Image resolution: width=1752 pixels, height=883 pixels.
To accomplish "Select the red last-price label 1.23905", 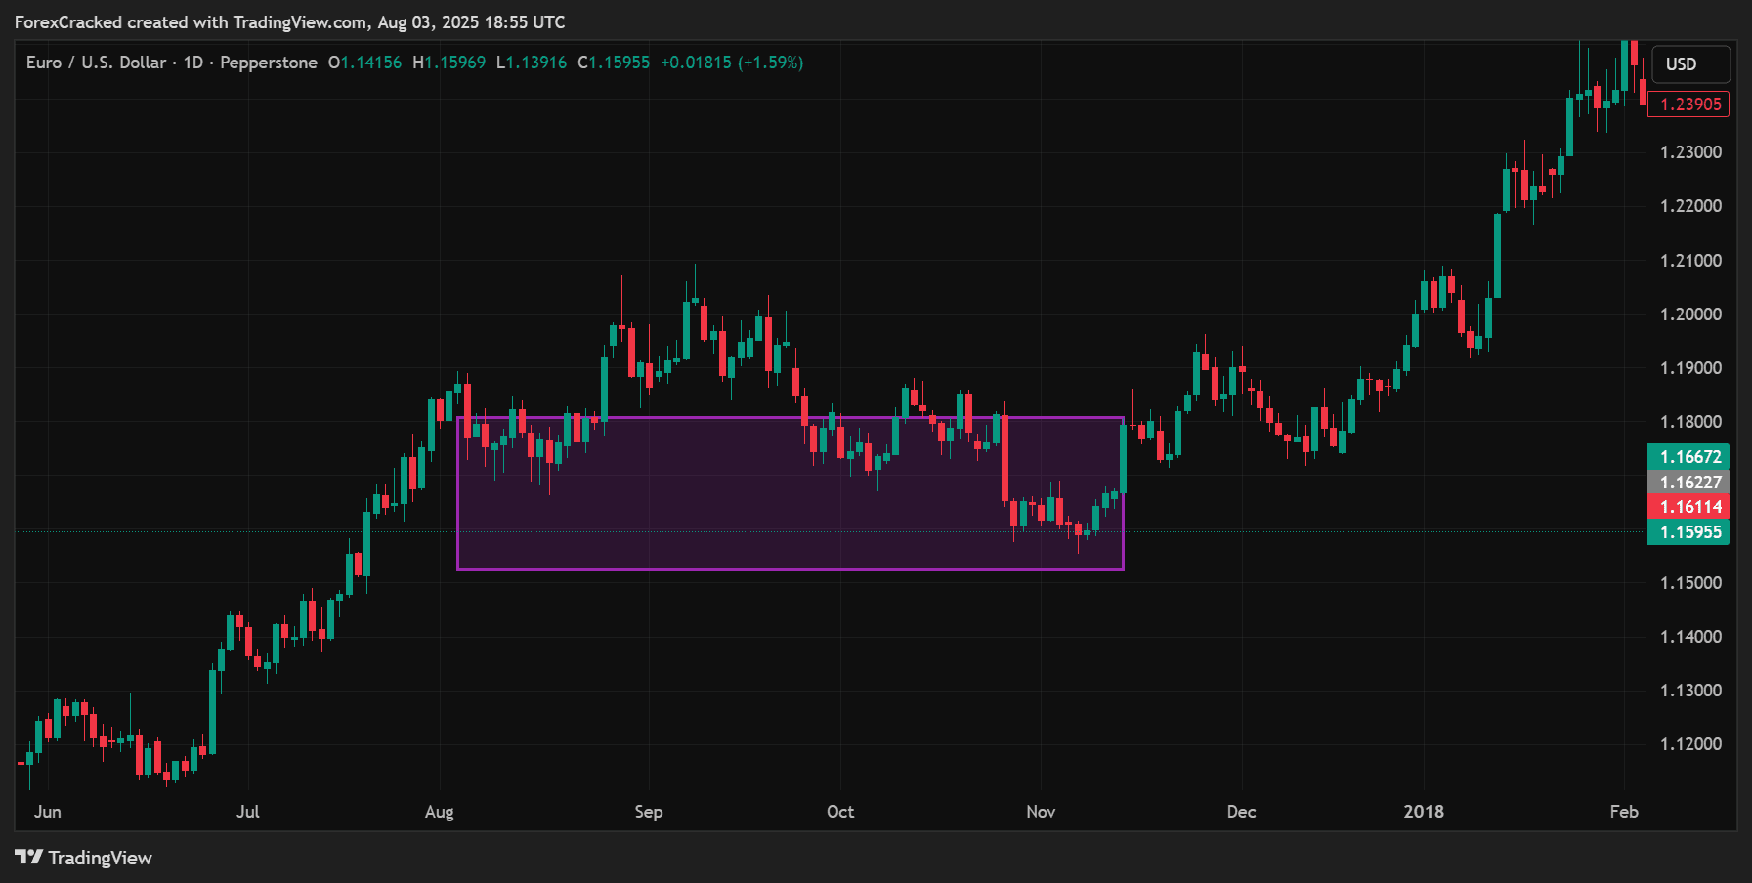I will [1688, 104].
